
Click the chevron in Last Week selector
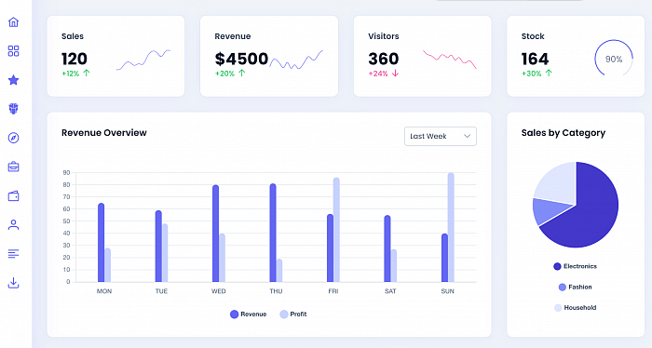tap(467, 136)
